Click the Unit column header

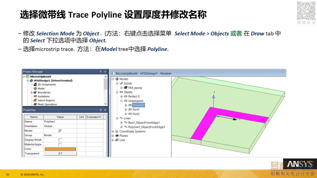pos(82,117)
